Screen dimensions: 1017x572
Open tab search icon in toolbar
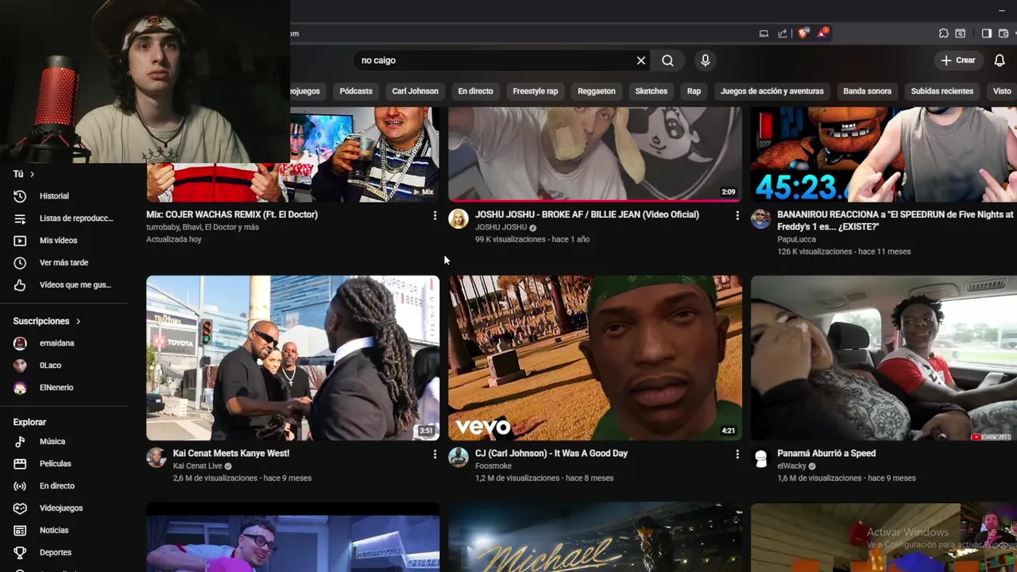[961, 33]
